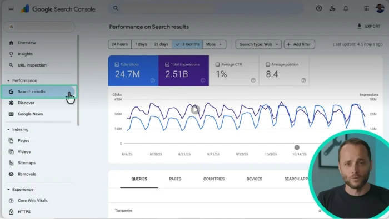Screen dimensions: 389x219
Task: Uncheck the Total impressions checkbox
Action: point(167,64)
